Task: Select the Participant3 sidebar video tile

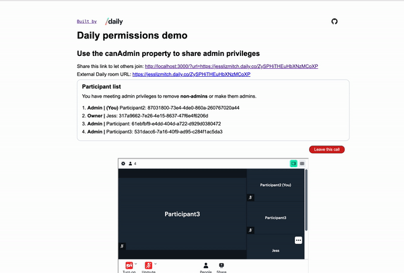Action: (x=275, y=218)
